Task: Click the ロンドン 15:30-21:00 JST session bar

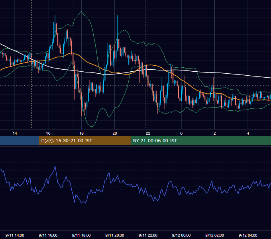Action: [84, 141]
